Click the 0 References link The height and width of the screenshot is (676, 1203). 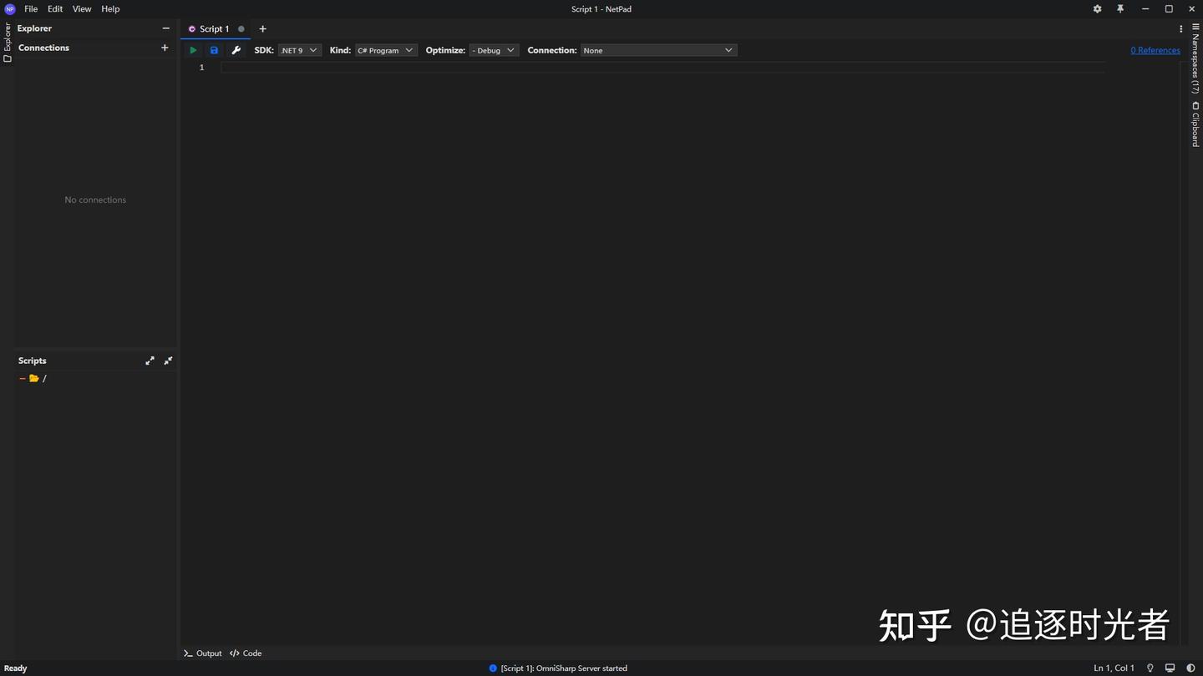pos(1155,50)
